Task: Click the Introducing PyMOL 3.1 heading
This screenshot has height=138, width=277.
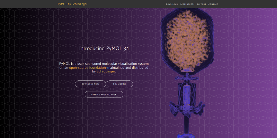Action: [x=104, y=49]
